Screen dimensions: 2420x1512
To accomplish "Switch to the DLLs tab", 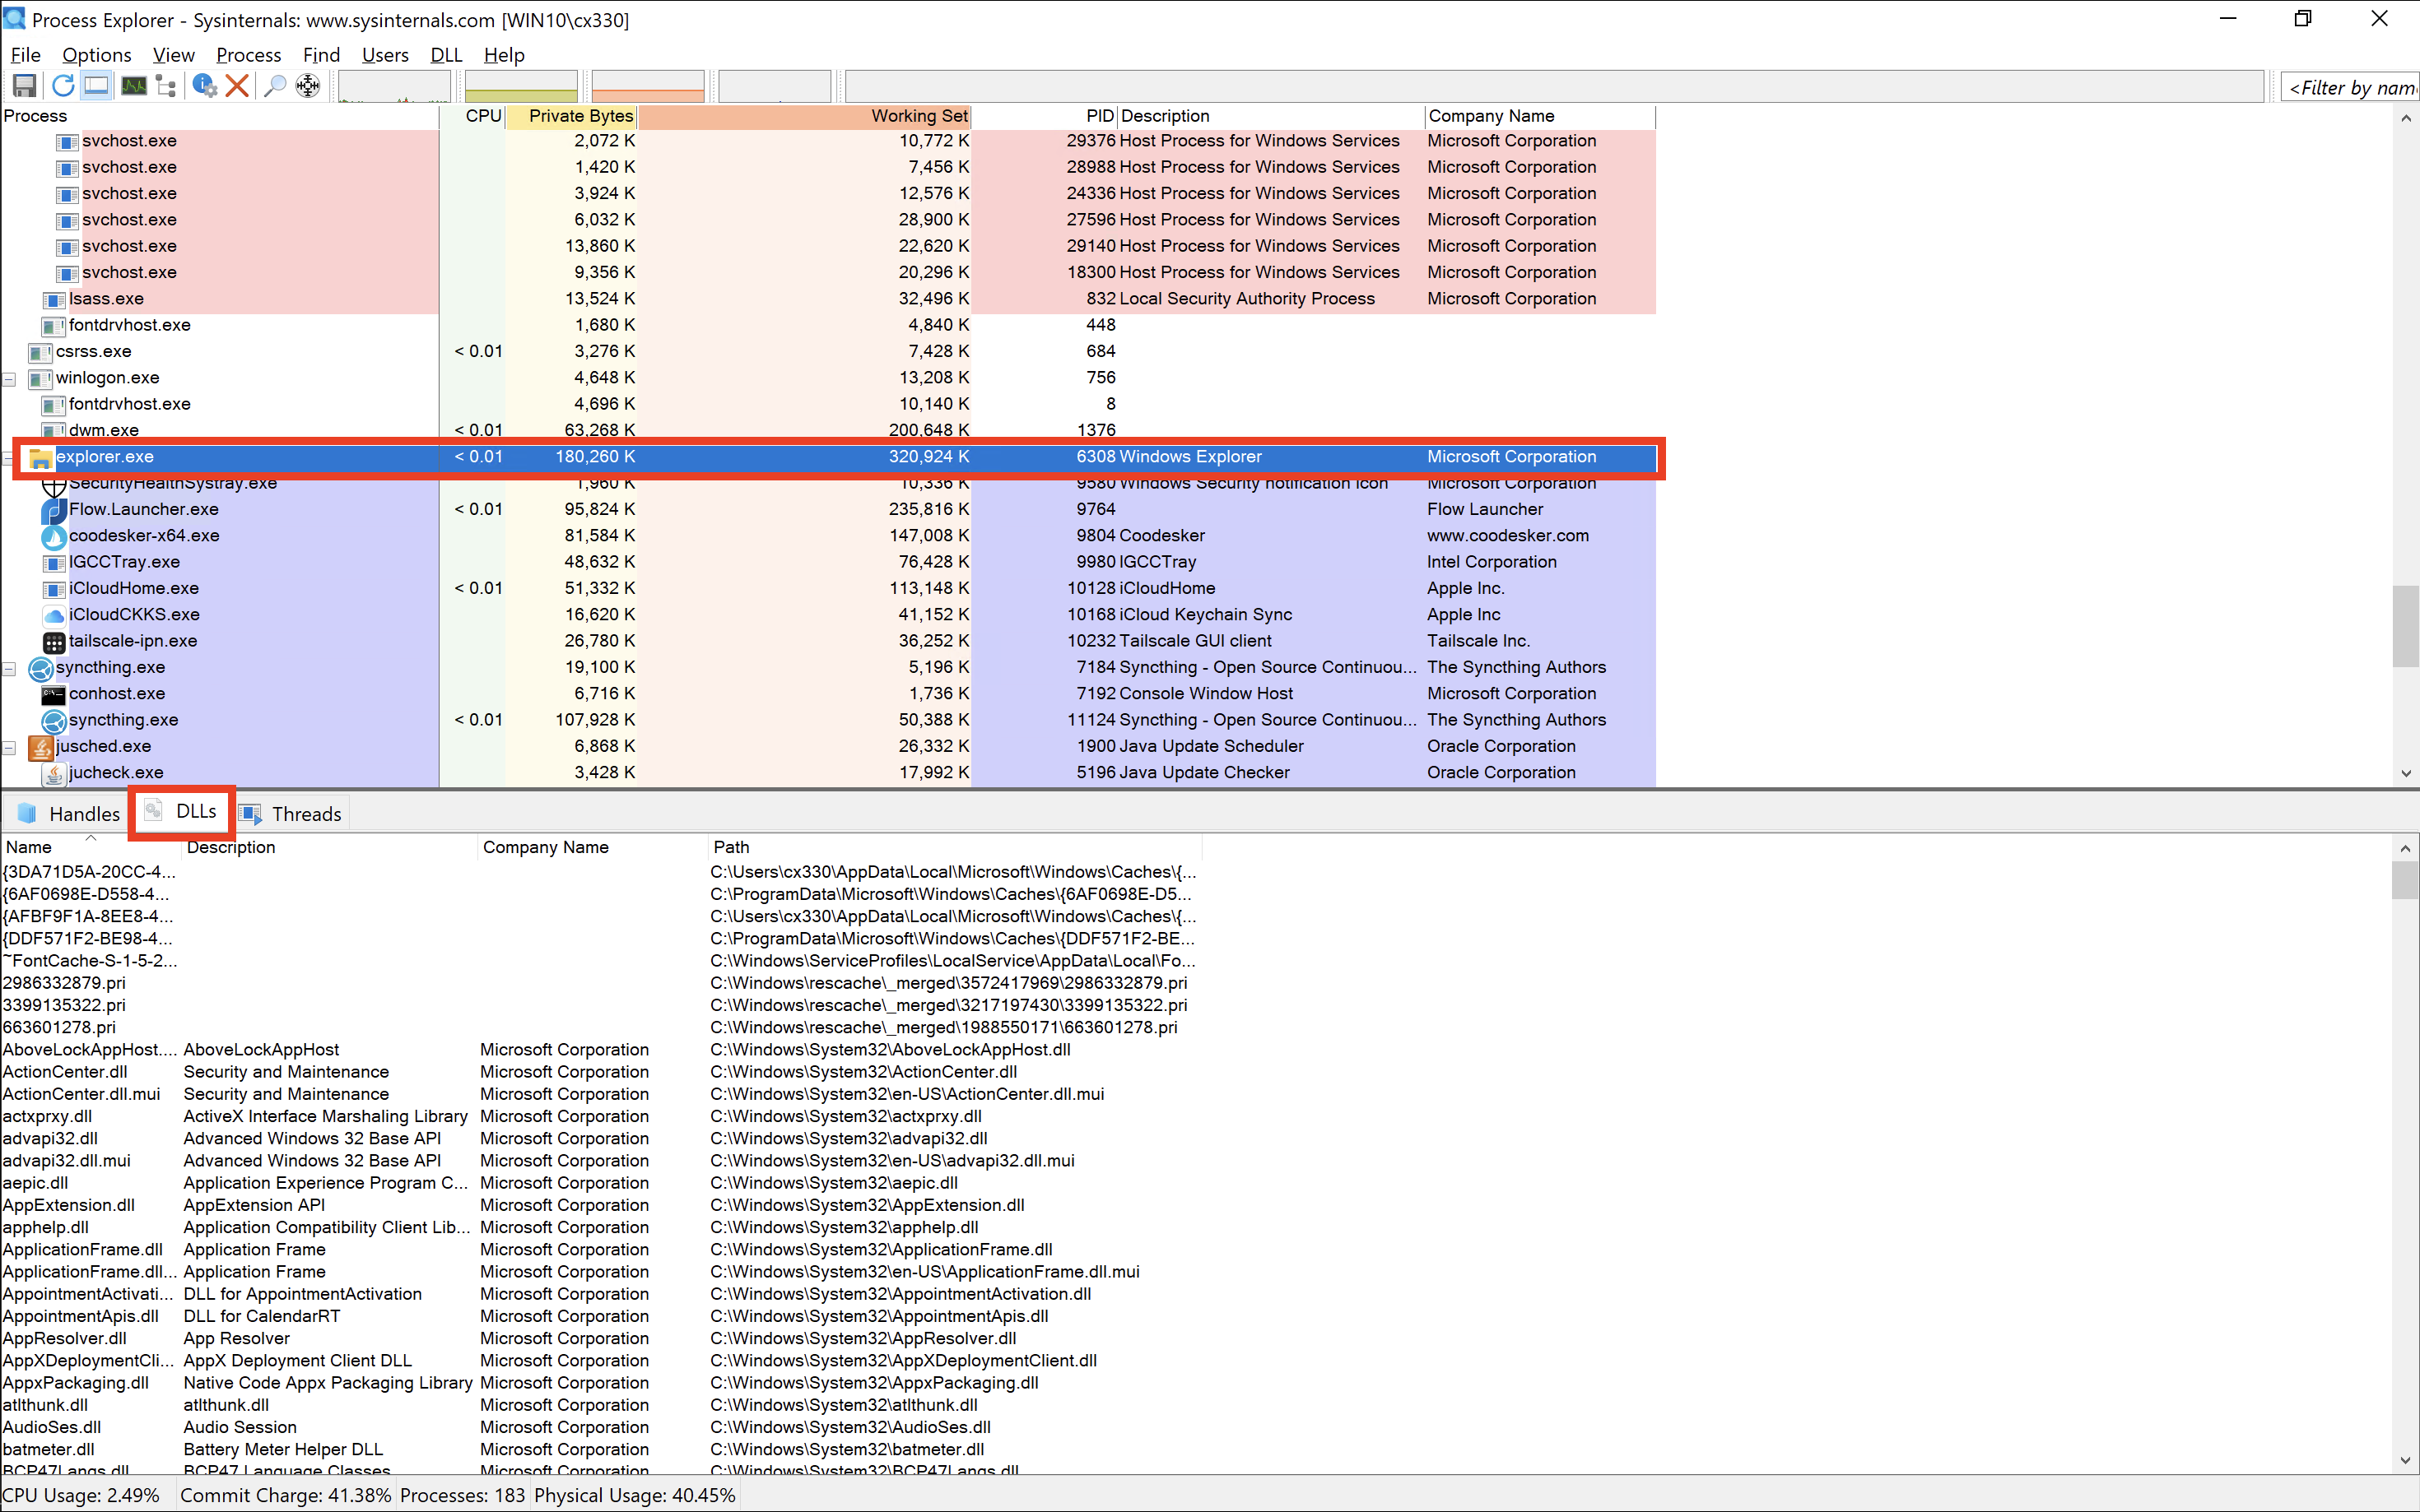I will pos(181,812).
